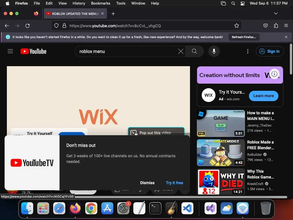
Task: Reload the current page
Action: (27, 26)
